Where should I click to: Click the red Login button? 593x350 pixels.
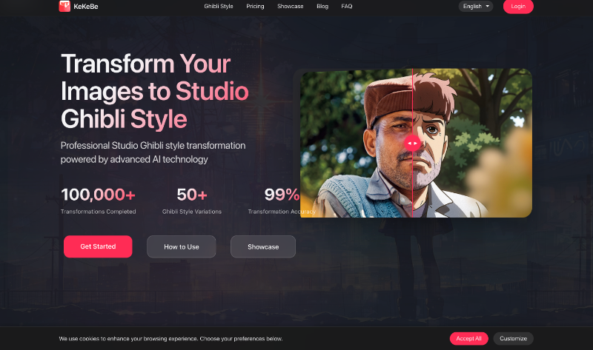pos(518,7)
